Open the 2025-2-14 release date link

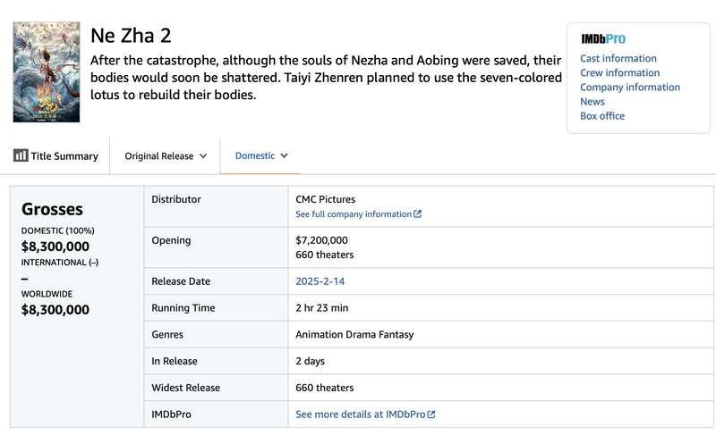(x=320, y=281)
